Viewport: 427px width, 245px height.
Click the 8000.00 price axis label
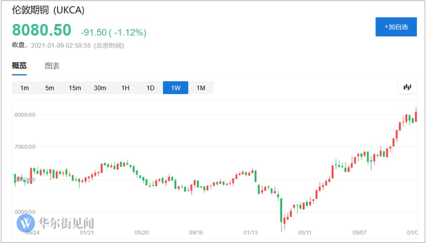(x=24, y=115)
